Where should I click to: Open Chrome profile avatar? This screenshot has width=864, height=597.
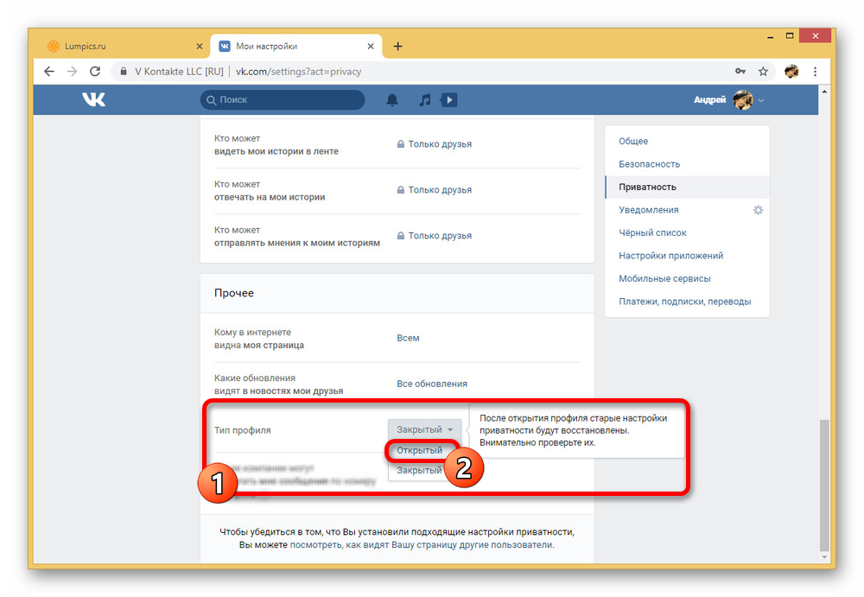791,71
